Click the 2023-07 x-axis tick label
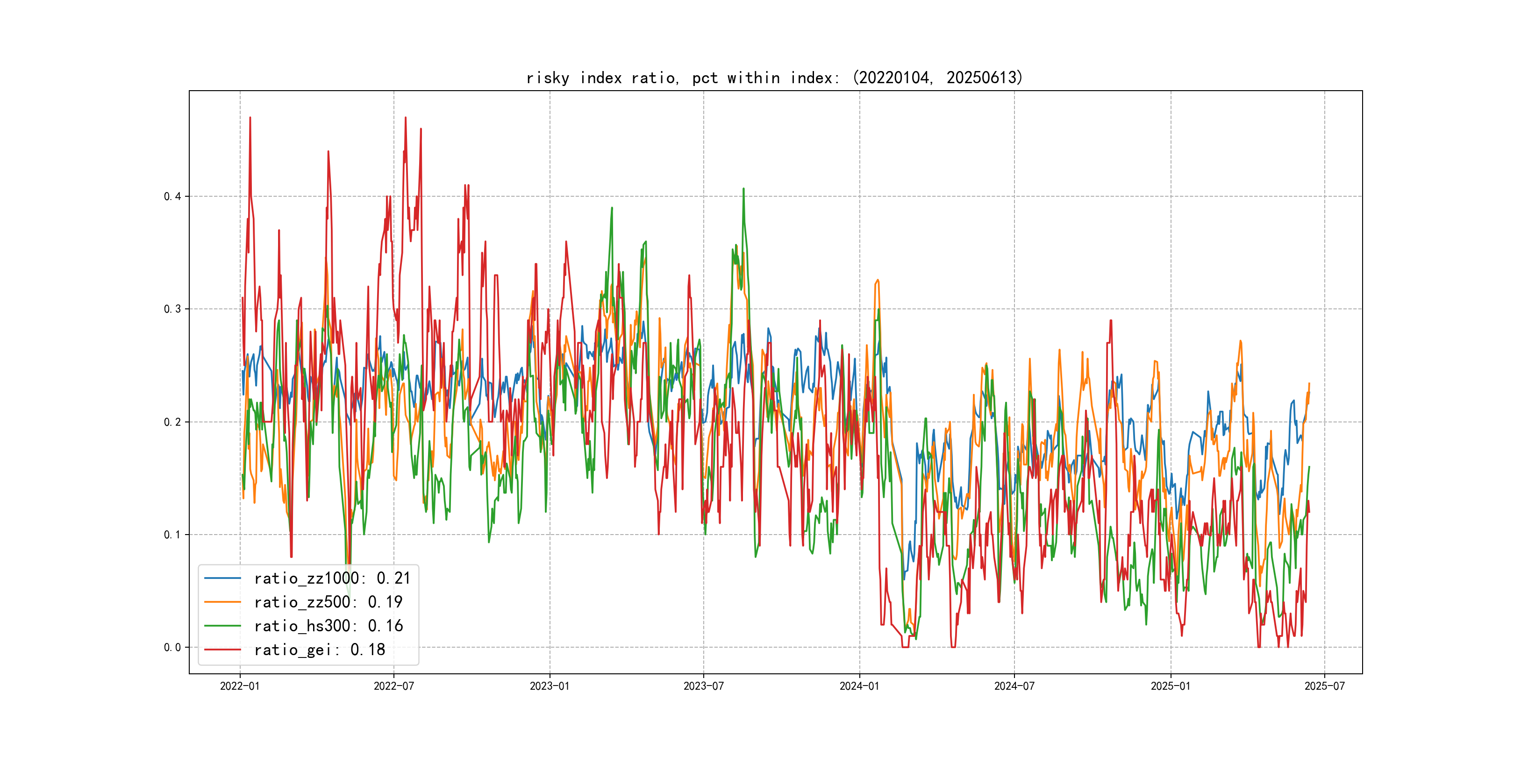1514x757 pixels. pos(704,686)
